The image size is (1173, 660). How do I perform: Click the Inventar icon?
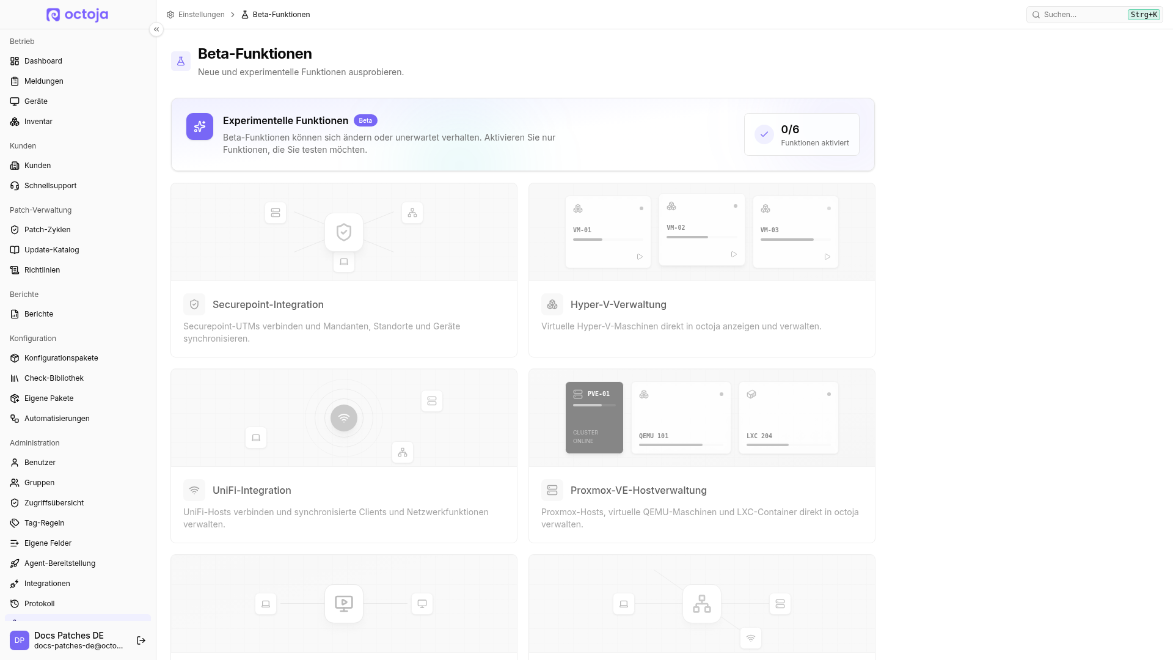coord(15,122)
